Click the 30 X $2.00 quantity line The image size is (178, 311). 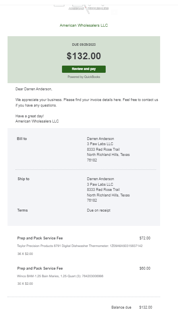click(25, 284)
